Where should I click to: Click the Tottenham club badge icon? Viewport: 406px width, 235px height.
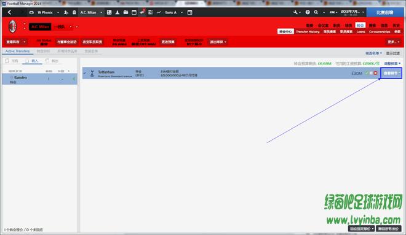92,74
